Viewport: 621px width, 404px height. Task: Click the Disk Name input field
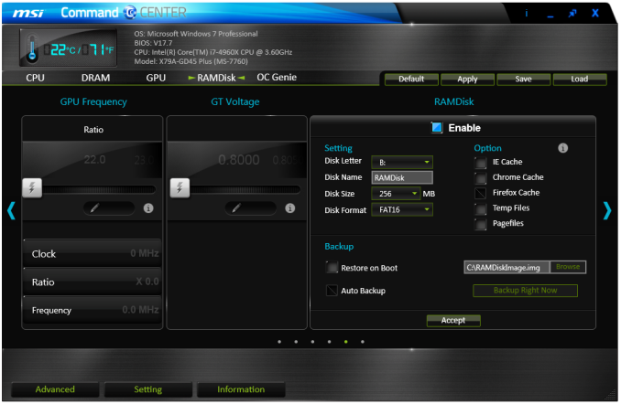(x=402, y=177)
